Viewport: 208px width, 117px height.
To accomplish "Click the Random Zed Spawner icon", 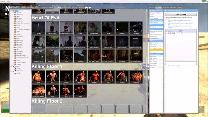I will pos(39,91).
